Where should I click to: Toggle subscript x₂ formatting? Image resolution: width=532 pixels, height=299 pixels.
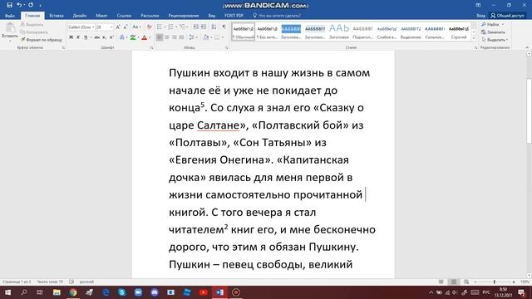tap(104, 37)
